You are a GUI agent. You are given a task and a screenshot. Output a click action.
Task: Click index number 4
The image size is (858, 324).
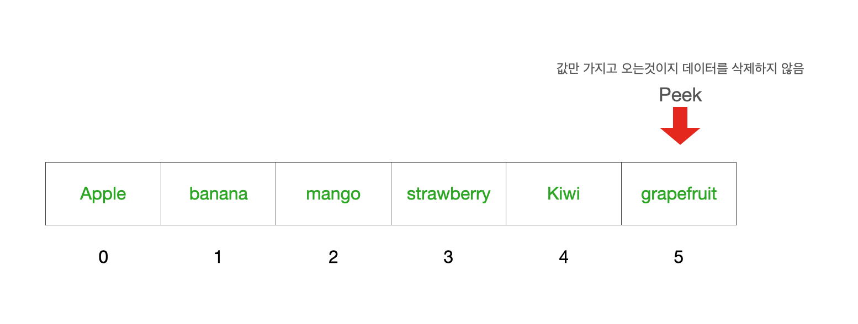(x=563, y=257)
